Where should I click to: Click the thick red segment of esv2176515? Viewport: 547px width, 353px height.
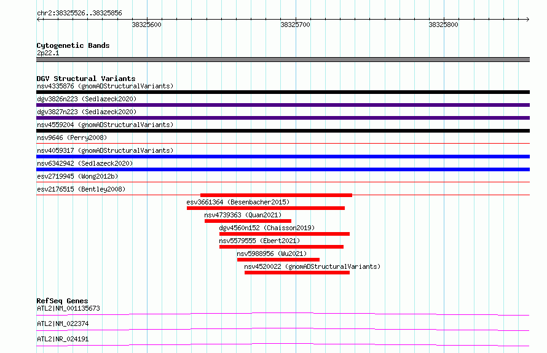277,195
